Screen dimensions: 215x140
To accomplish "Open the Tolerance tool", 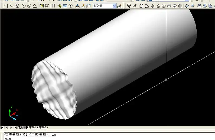I will pyautogui.click(x=65, y=6).
